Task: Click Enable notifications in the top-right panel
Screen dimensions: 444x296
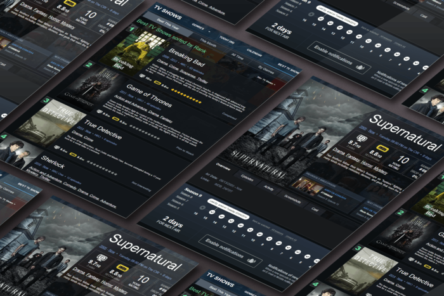Action: 339,58
